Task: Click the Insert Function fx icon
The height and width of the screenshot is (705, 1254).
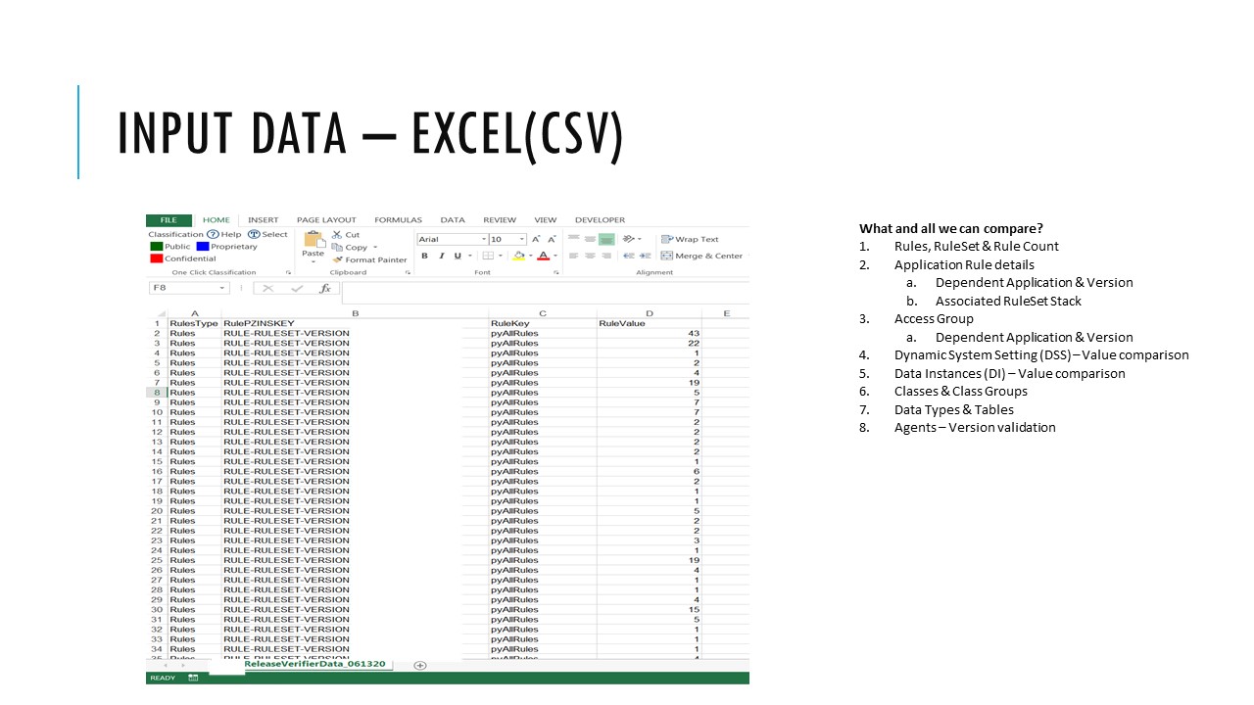Action: [x=325, y=289]
